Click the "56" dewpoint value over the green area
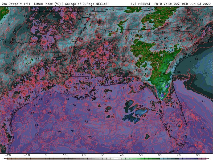 [148, 18]
